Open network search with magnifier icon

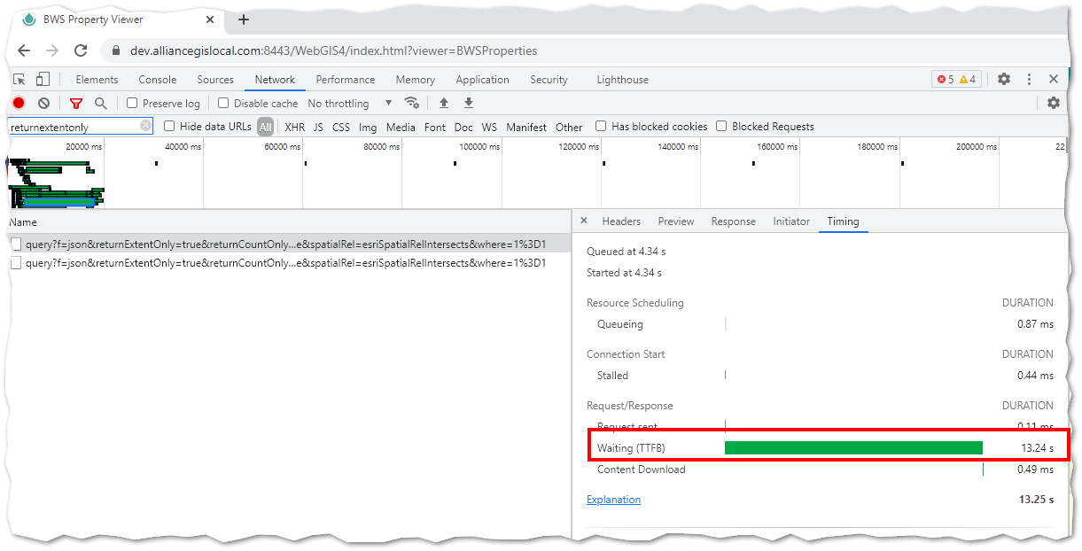click(x=101, y=104)
